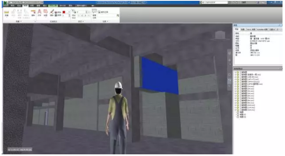Pick the red redline color swatch
The height and width of the screenshot is (156, 285).
tap(64, 12)
